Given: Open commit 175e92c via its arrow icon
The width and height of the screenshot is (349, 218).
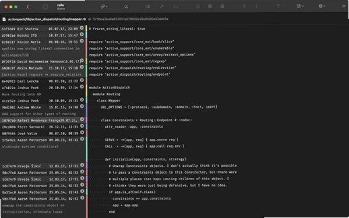Looking at the screenshot, I should pyautogui.click(x=82, y=139).
